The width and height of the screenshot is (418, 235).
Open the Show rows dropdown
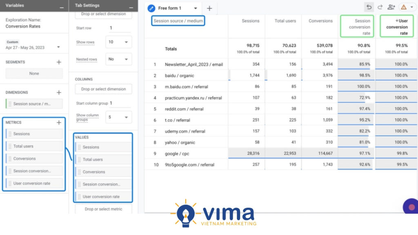coord(119,42)
